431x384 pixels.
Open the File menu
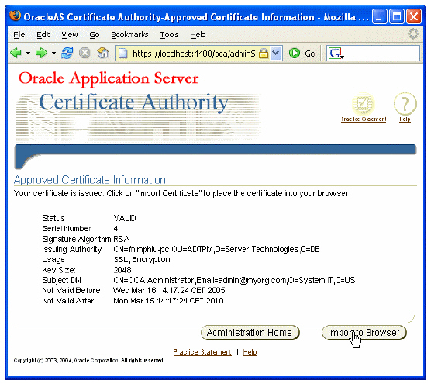click(19, 35)
